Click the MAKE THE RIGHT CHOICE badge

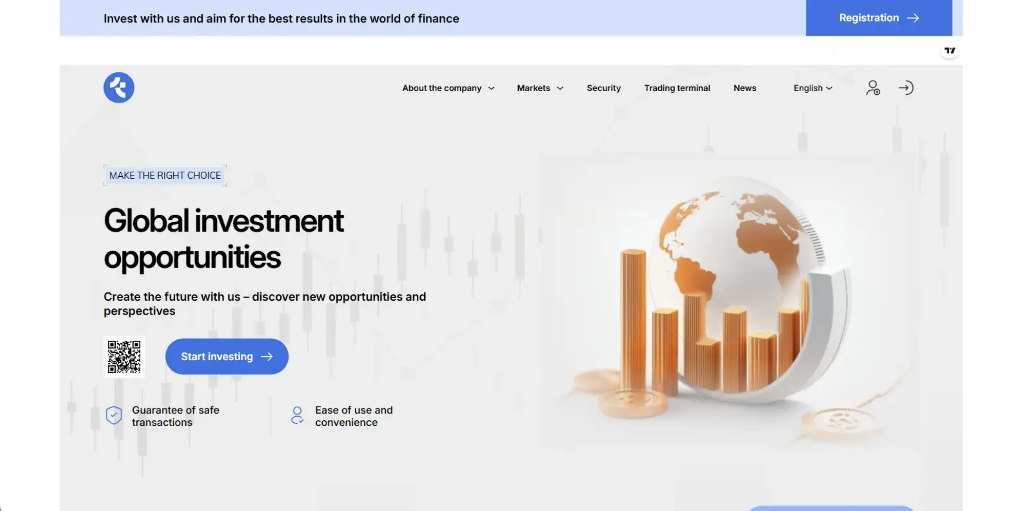165,175
